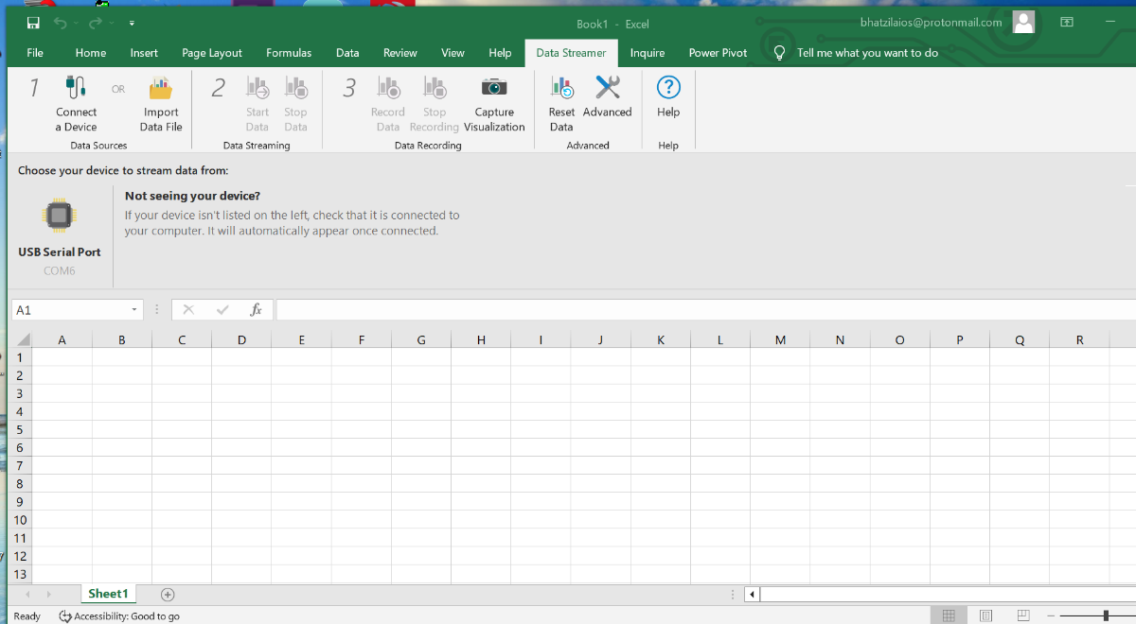Open the Review tab
The width and height of the screenshot is (1136, 624).
pyautogui.click(x=400, y=53)
